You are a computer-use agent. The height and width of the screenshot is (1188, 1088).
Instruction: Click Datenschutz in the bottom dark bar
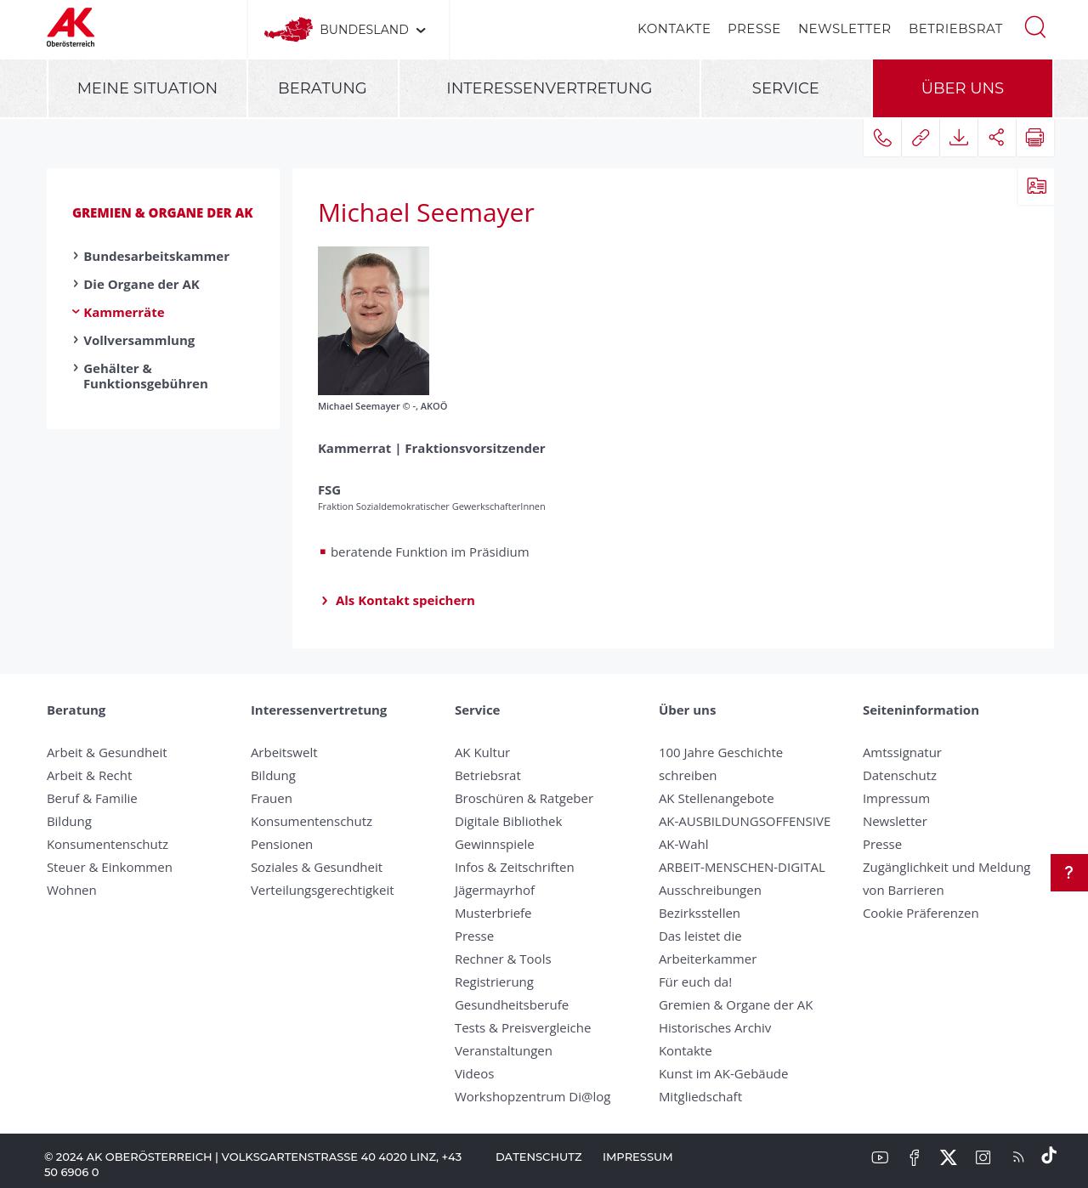pos(538,1157)
